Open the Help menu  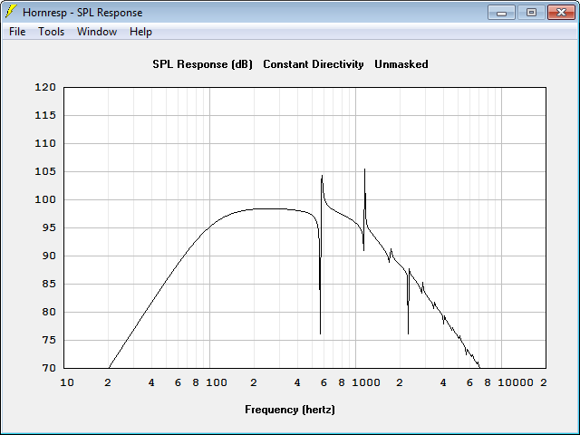tap(140, 32)
